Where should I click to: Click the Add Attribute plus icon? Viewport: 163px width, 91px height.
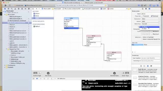pos(114,73)
